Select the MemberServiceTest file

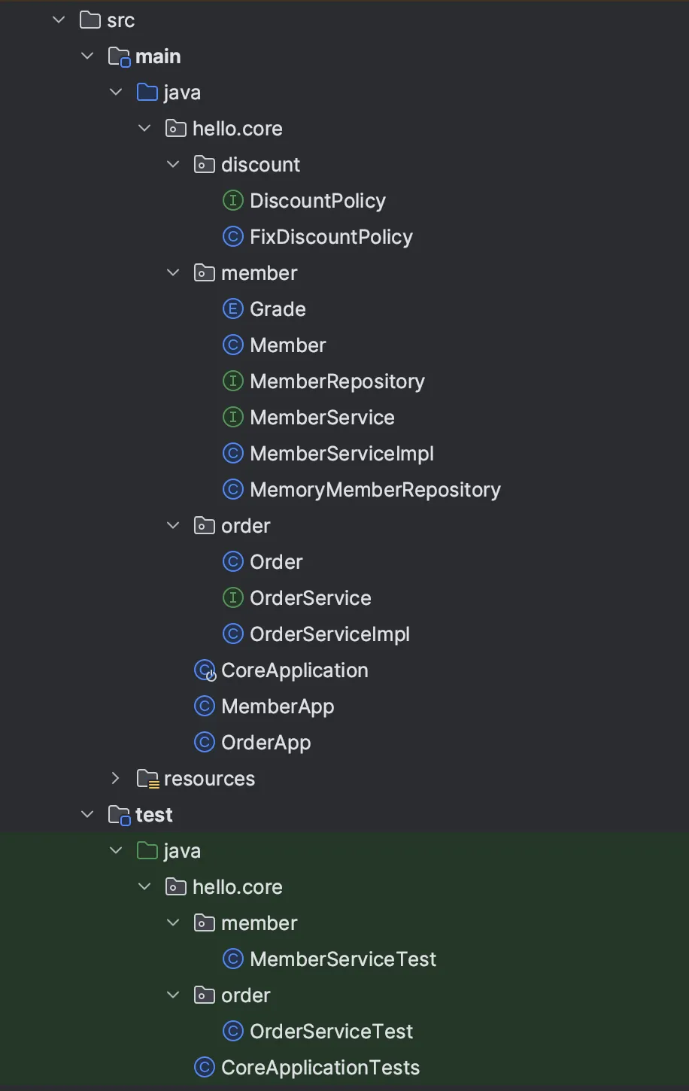[343, 959]
